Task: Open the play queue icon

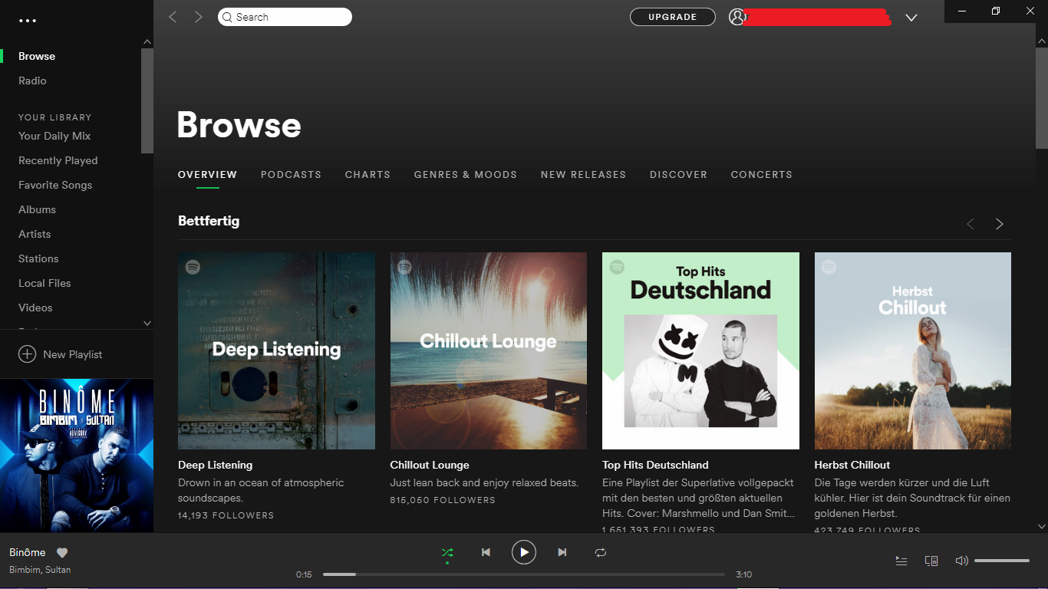Action: pos(901,561)
